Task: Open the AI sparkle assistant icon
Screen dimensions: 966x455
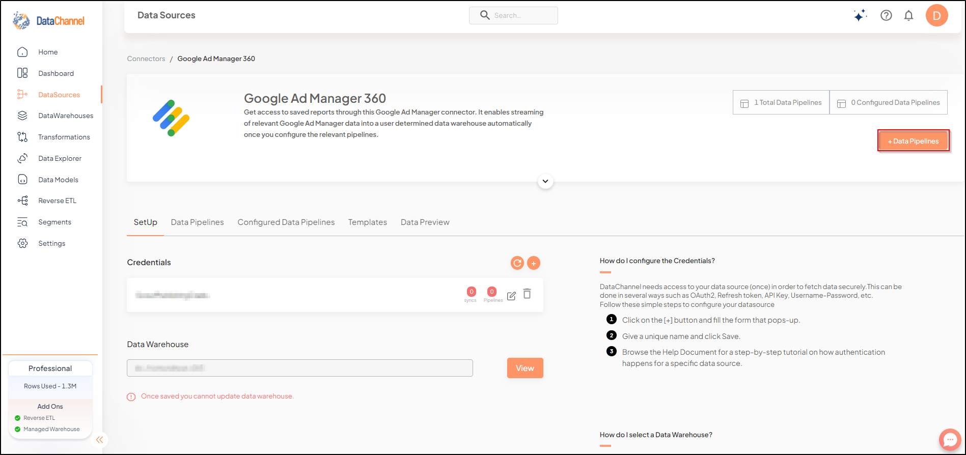Action: [860, 16]
